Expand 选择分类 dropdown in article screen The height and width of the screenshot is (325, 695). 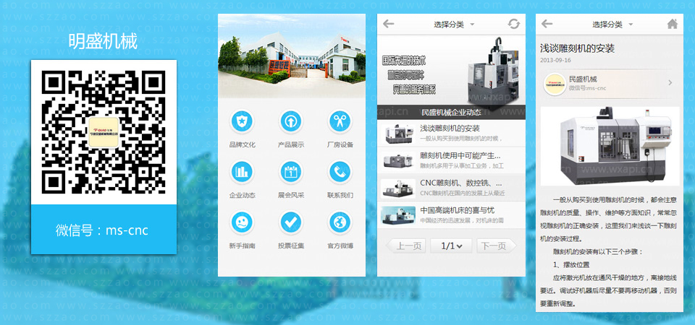pos(612,25)
